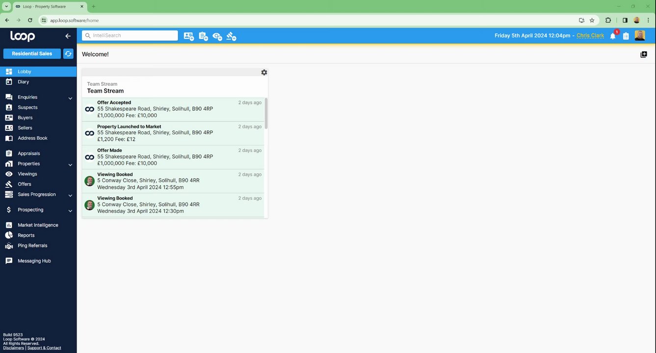Image resolution: width=656 pixels, height=353 pixels.
Task: Open the Lobby dashboard icon
Action: pyautogui.click(x=9, y=72)
